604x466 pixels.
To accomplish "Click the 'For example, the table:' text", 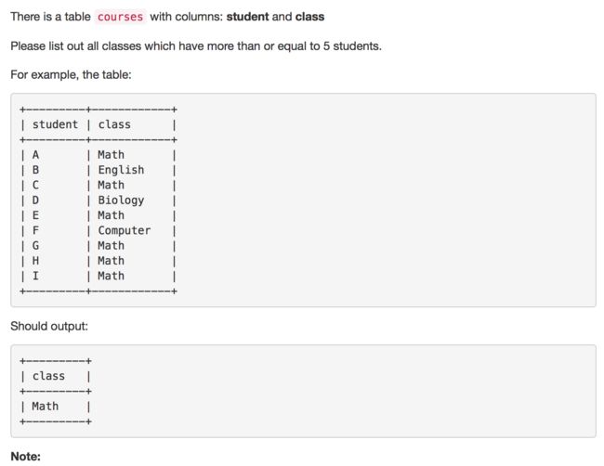I will pos(71,74).
